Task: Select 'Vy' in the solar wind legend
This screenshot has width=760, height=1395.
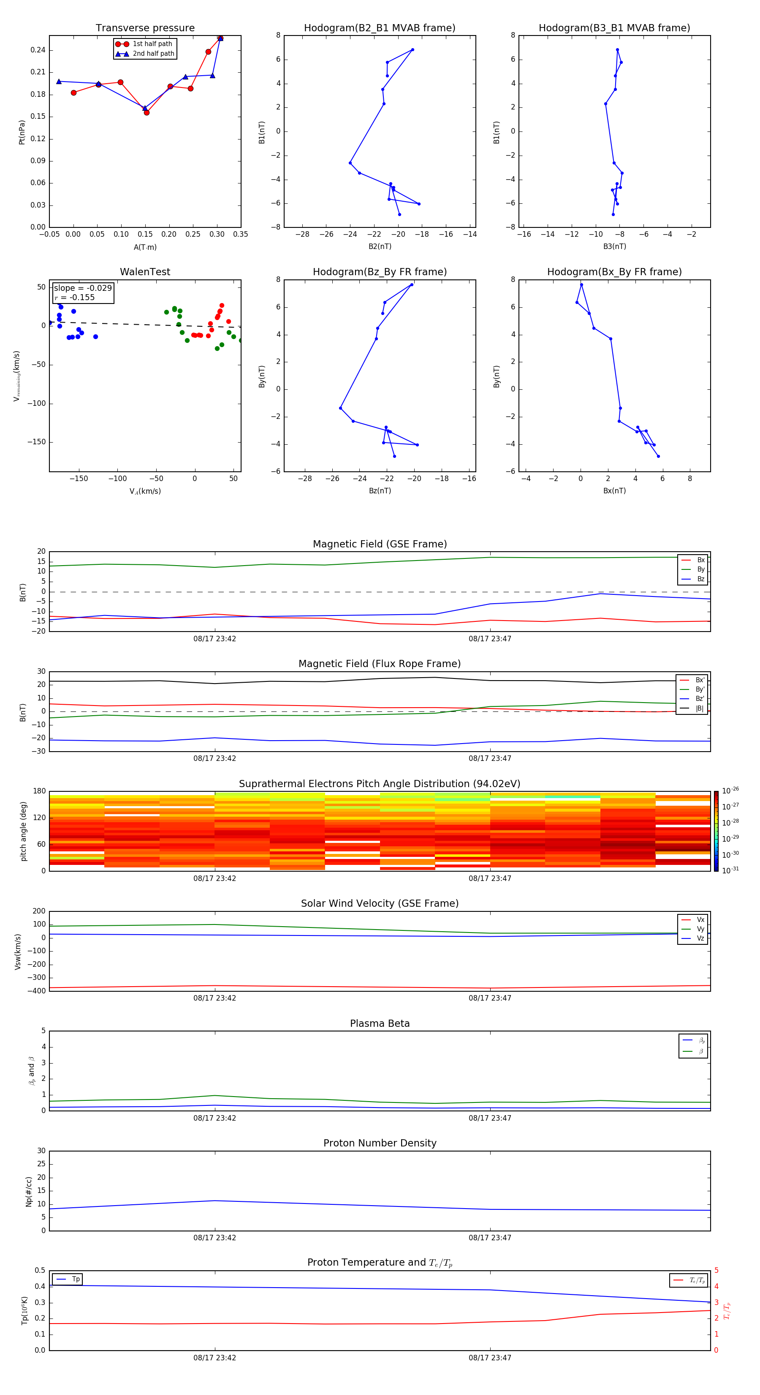Action: click(693, 929)
